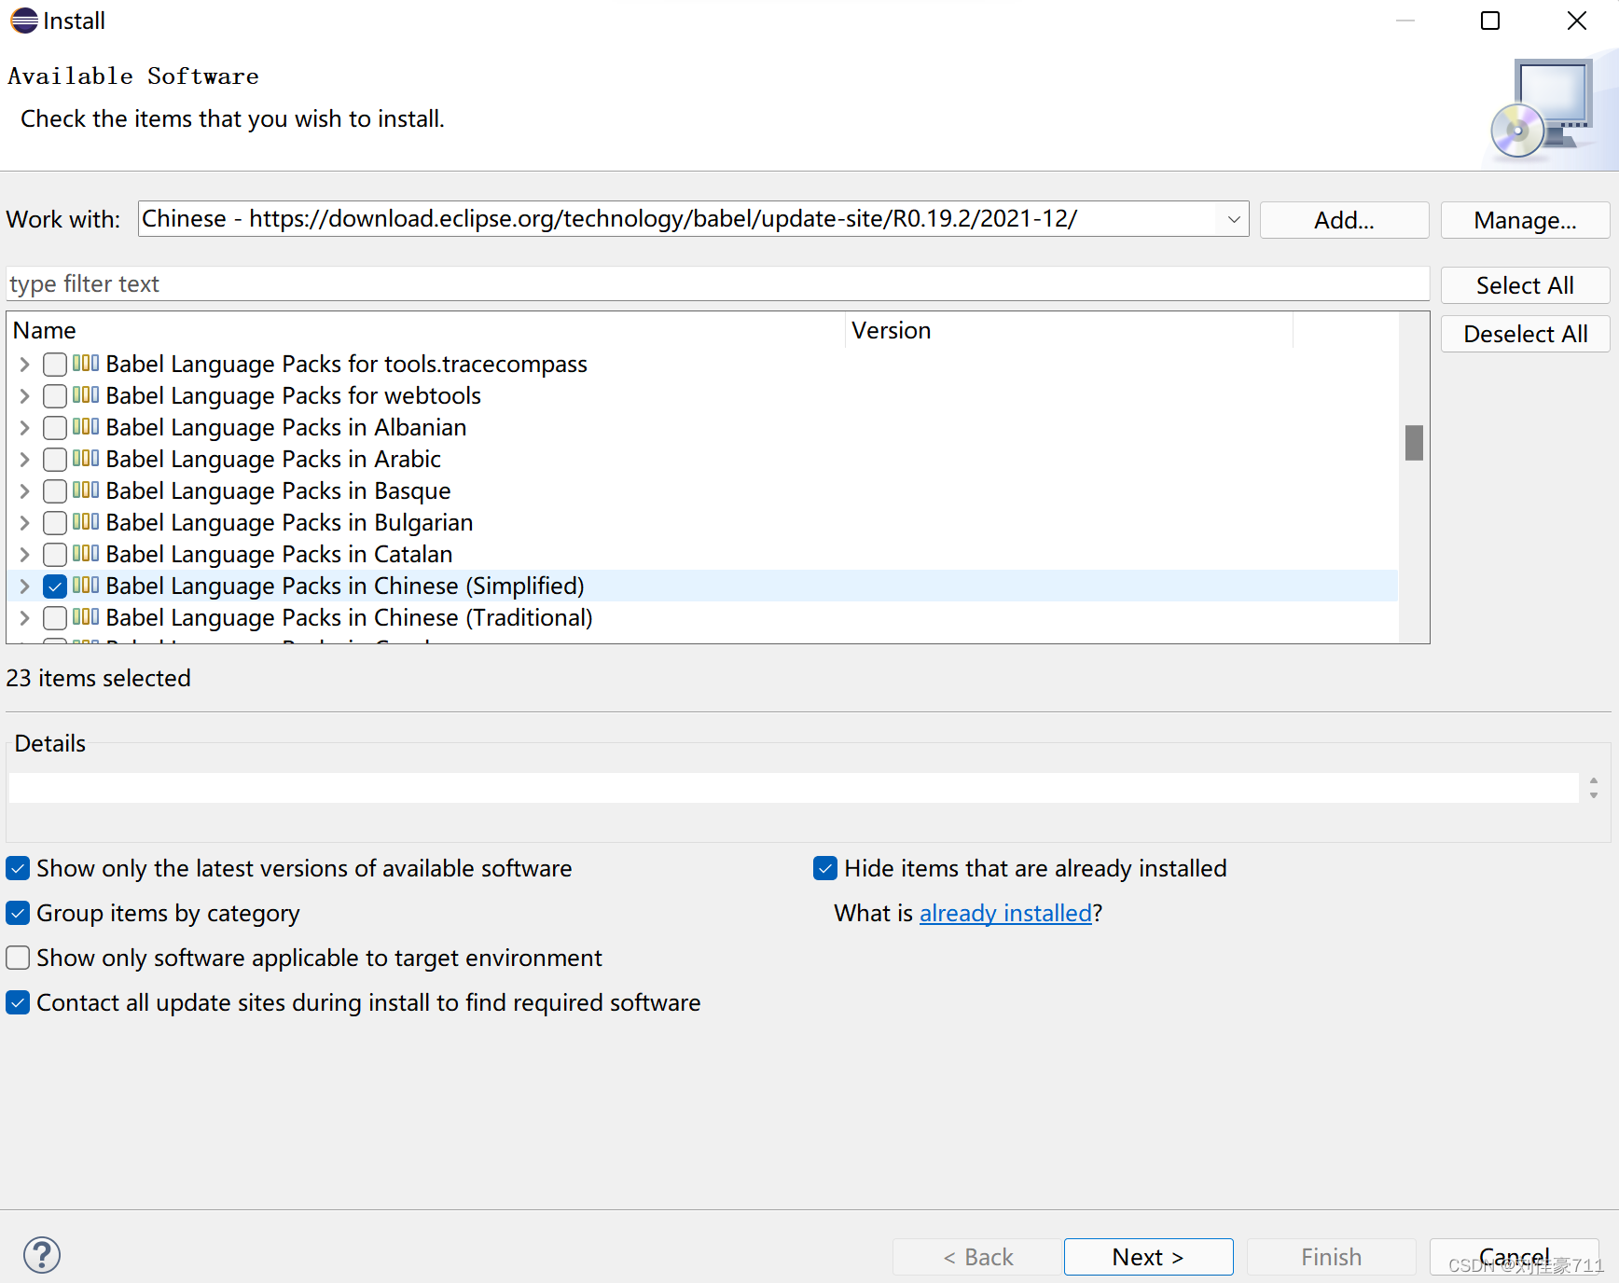Proceed with the Next > button

[x=1148, y=1257]
